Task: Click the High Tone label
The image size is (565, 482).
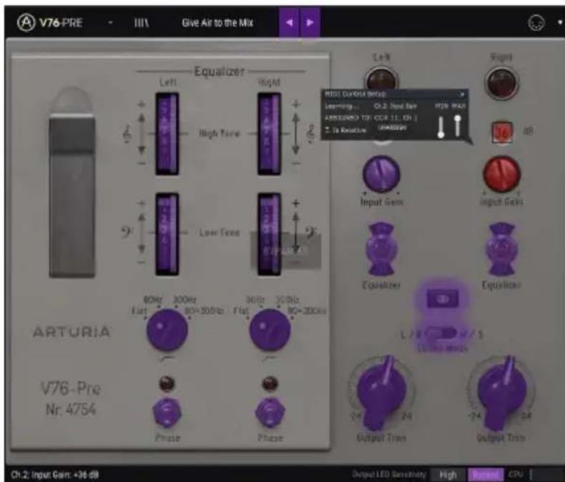Action: (219, 134)
